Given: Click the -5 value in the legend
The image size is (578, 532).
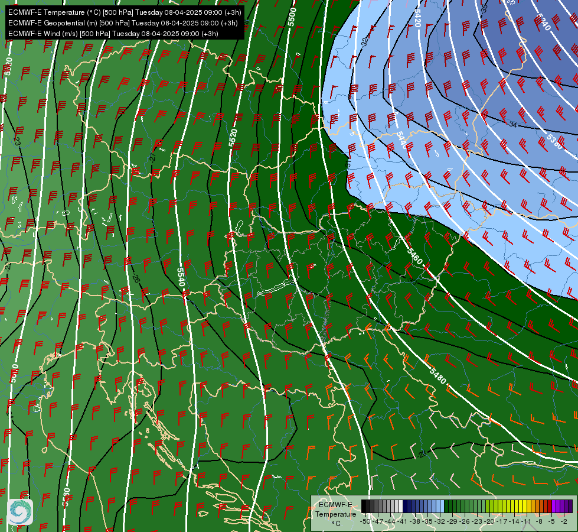Looking at the screenshot, I should click(x=551, y=521).
